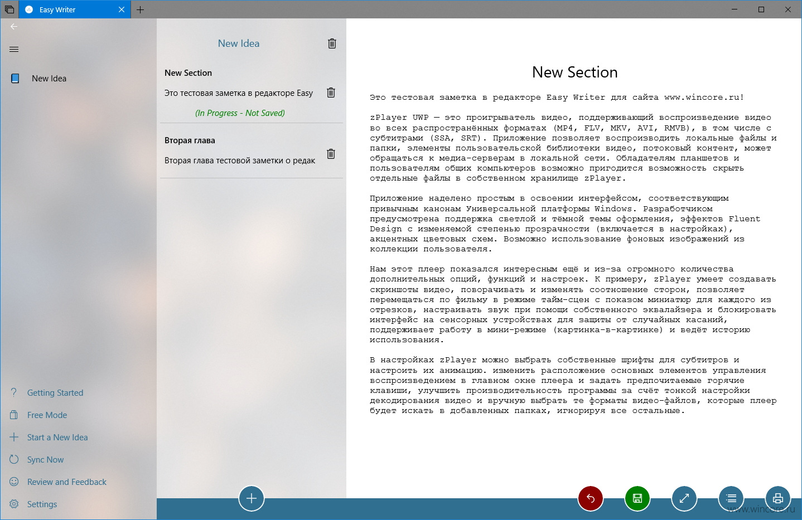Screen dimensions: 802x520
Task: Click the Free Mode clipboard icon
Action: [14, 415]
